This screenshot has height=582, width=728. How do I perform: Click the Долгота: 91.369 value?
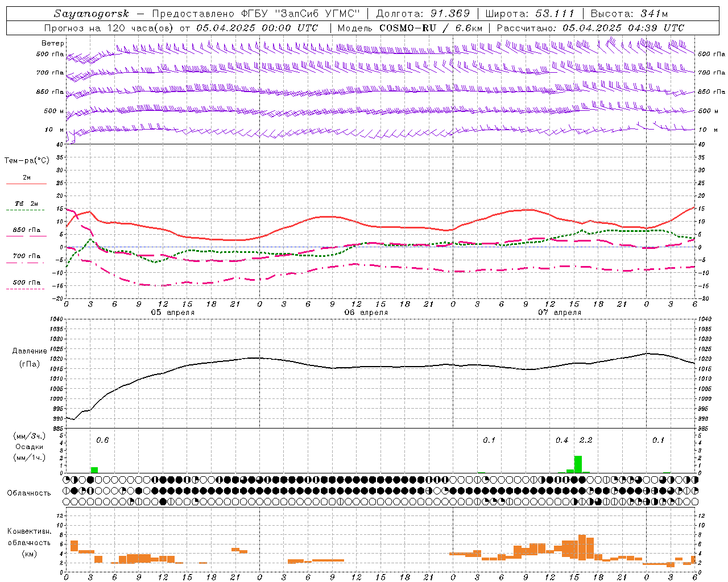(423, 14)
